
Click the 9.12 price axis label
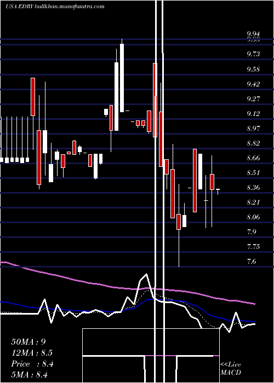pyautogui.click(x=253, y=114)
